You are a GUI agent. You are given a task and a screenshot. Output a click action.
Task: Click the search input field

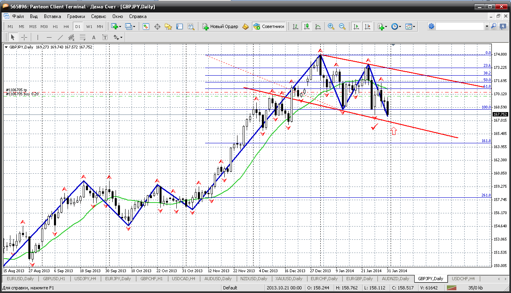pyautogui.click(x=460, y=26)
